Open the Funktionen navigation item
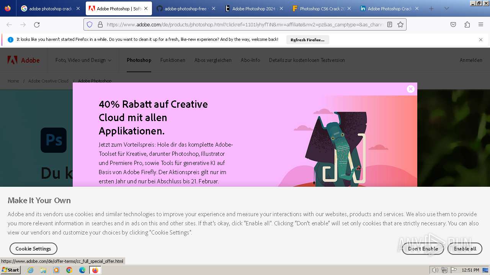The height and width of the screenshot is (275, 490). pyautogui.click(x=173, y=60)
